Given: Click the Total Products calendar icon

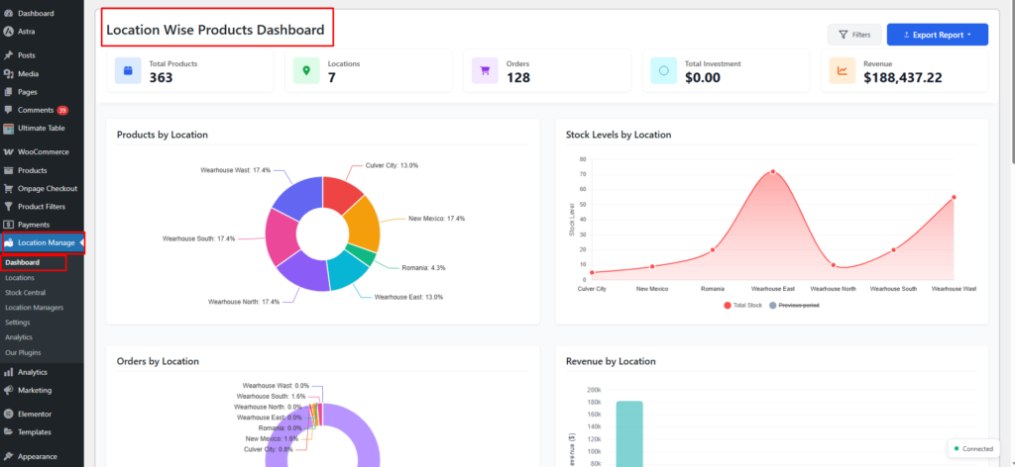Looking at the screenshot, I should click(126, 70).
